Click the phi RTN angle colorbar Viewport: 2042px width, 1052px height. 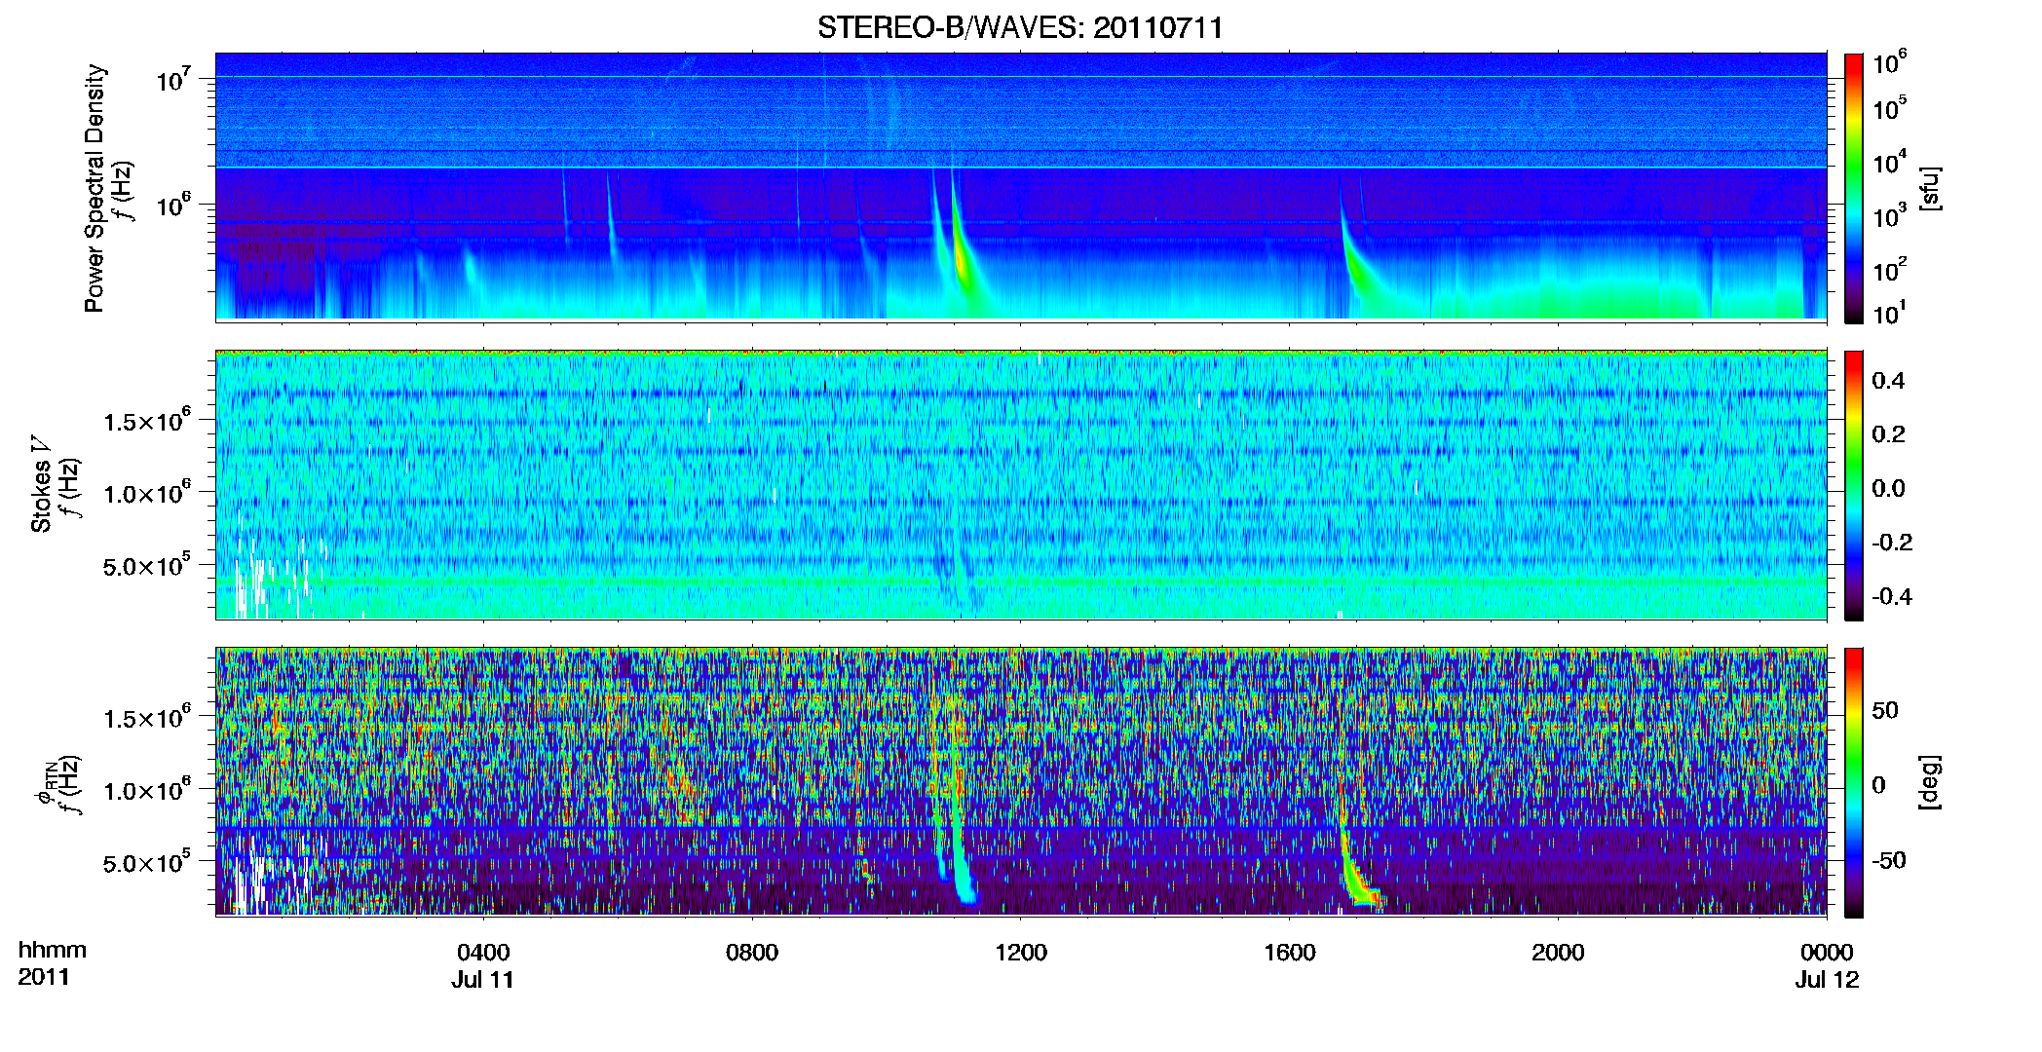coord(1854,782)
